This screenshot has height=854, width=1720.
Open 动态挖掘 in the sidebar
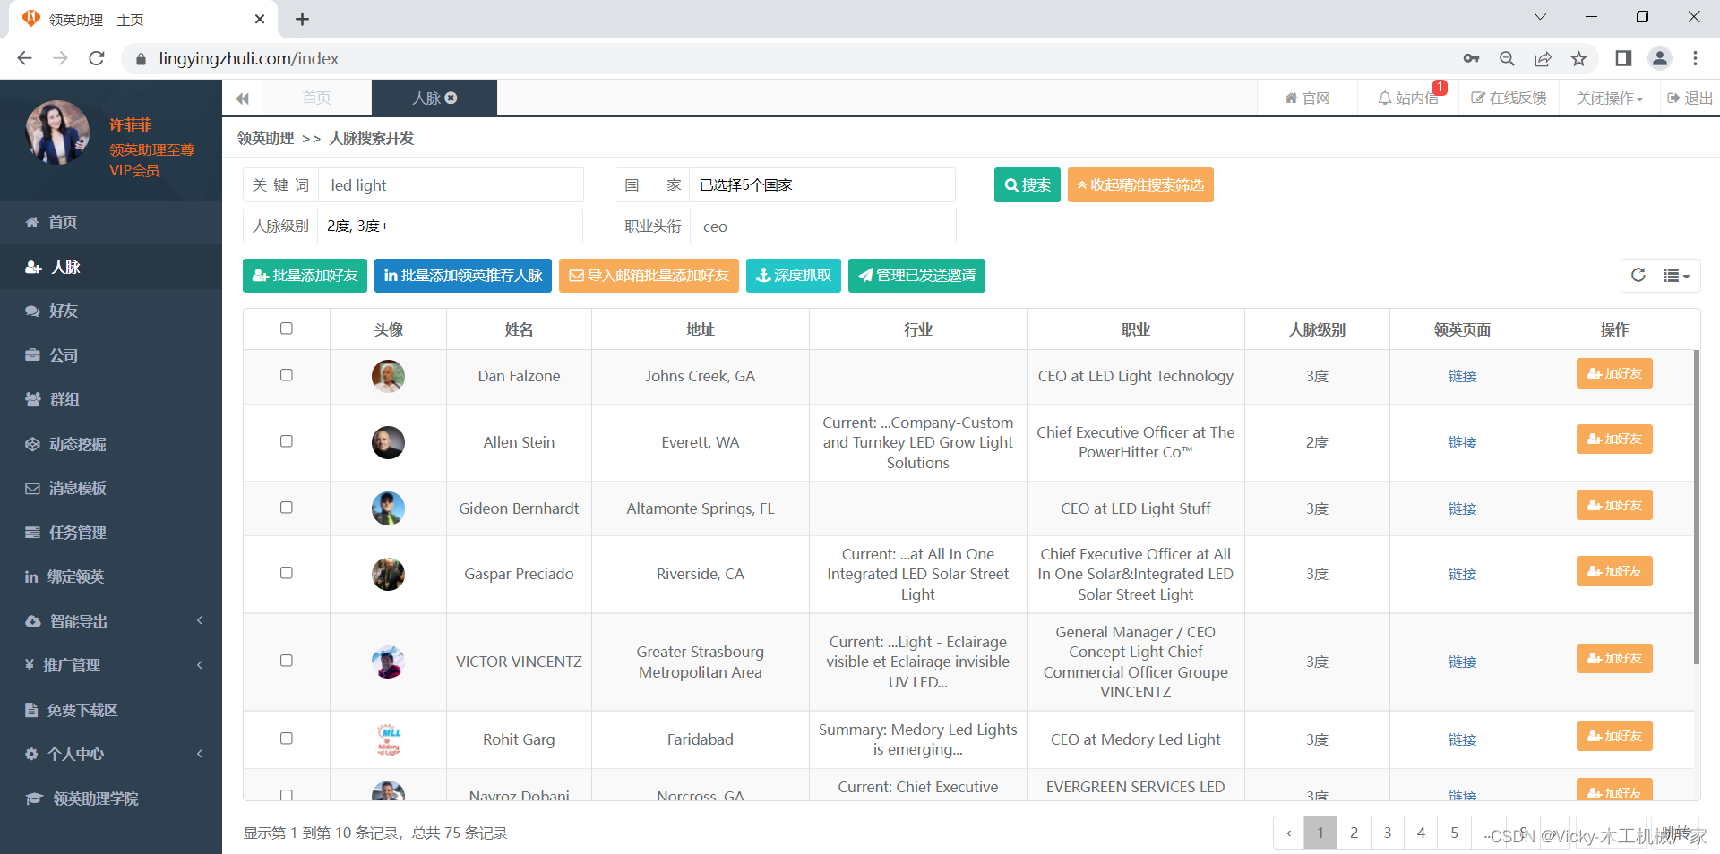(x=111, y=444)
